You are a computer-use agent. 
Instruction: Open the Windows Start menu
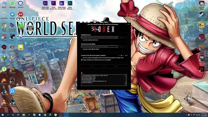click(x=2, y=115)
